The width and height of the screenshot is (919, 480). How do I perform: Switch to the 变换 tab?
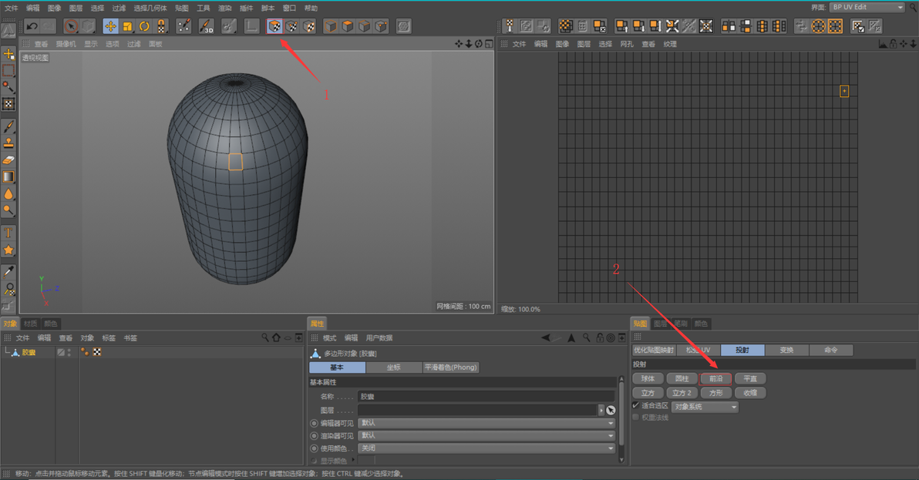[786, 350]
